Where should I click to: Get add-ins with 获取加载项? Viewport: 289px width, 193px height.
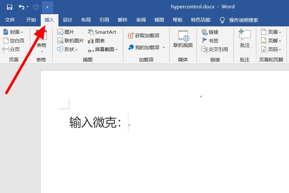pyautogui.click(x=144, y=35)
